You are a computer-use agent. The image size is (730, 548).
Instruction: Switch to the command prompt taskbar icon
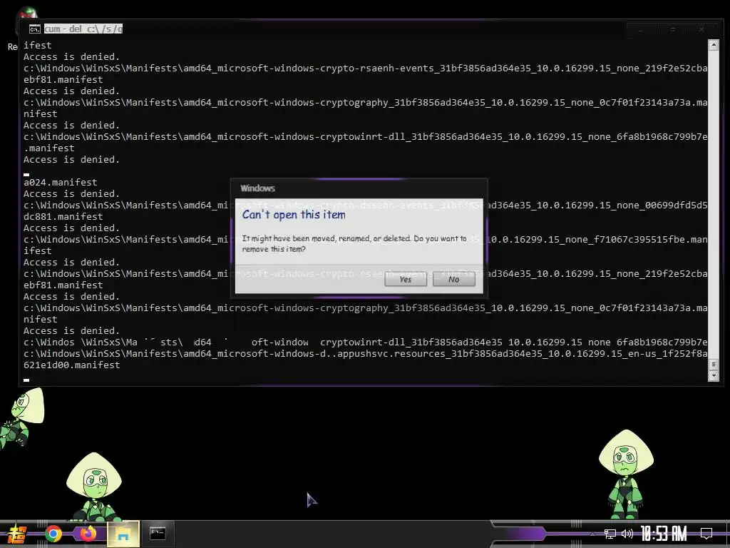click(158, 534)
